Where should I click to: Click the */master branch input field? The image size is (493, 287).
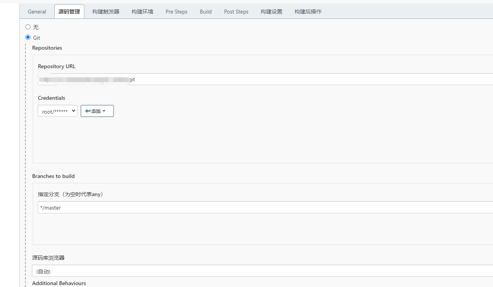pos(265,207)
